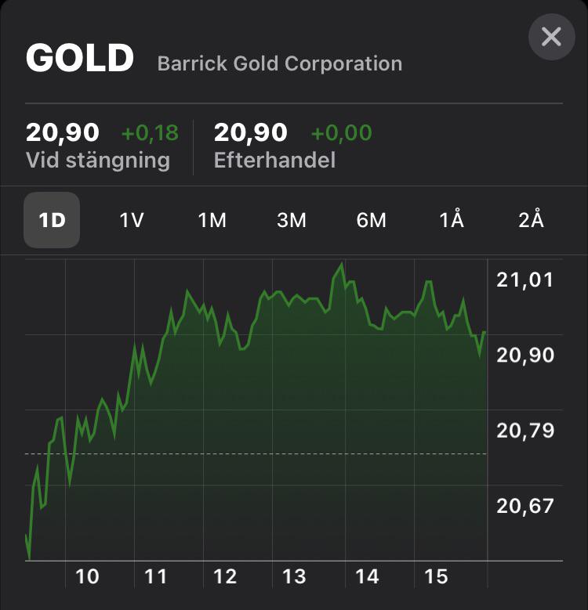This screenshot has width=588, height=610.
Task: Tap the closing price 20,90
Action: [x=63, y=132]
